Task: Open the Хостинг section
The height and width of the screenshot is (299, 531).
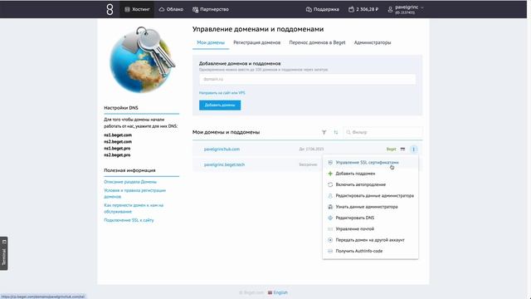Action: pyautogui.click(x=137, y=9)
